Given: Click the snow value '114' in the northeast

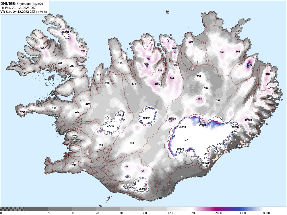Looking at the screenshot, I should 238,31.
